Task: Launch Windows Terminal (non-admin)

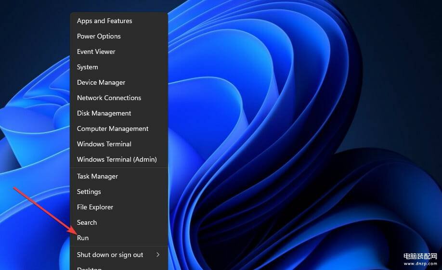Action: tap(118, 144)
